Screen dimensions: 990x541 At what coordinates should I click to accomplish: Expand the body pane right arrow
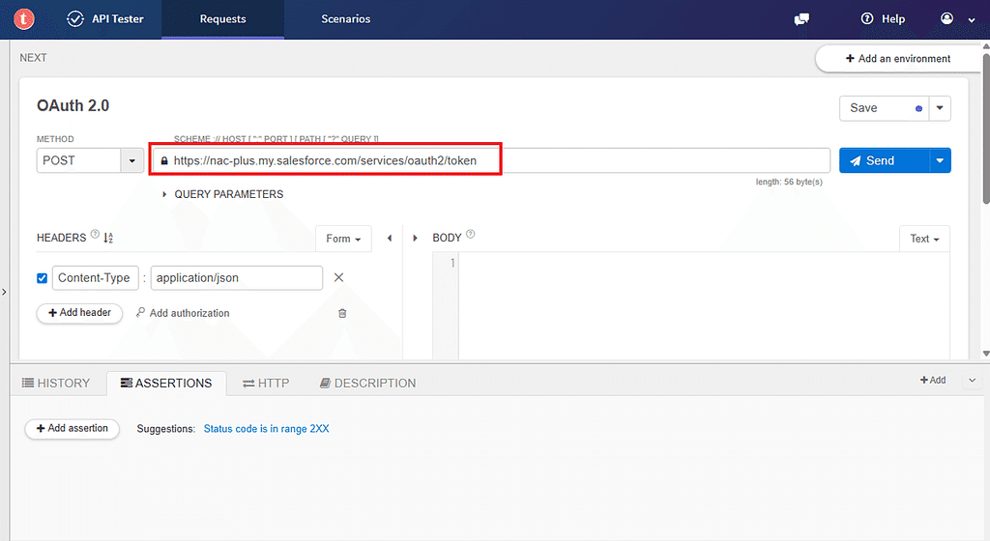[415, 238]
